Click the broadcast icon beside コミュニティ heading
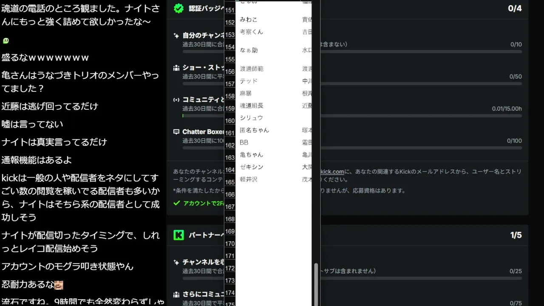The width and height of the screenshot is (544, 306). pos(176,100)
